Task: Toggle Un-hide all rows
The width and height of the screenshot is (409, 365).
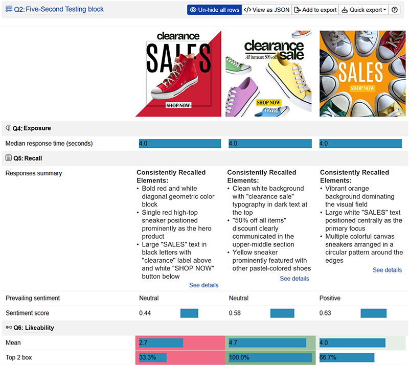Action: (214, 10)
